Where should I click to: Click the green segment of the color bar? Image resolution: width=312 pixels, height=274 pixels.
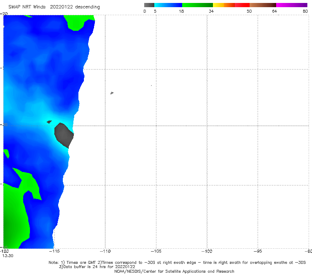tap(197, 5)
